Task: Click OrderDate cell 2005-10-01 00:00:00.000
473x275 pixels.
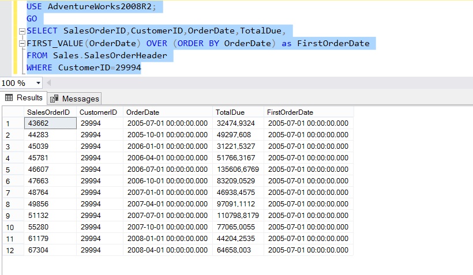Action: [168, 135]
